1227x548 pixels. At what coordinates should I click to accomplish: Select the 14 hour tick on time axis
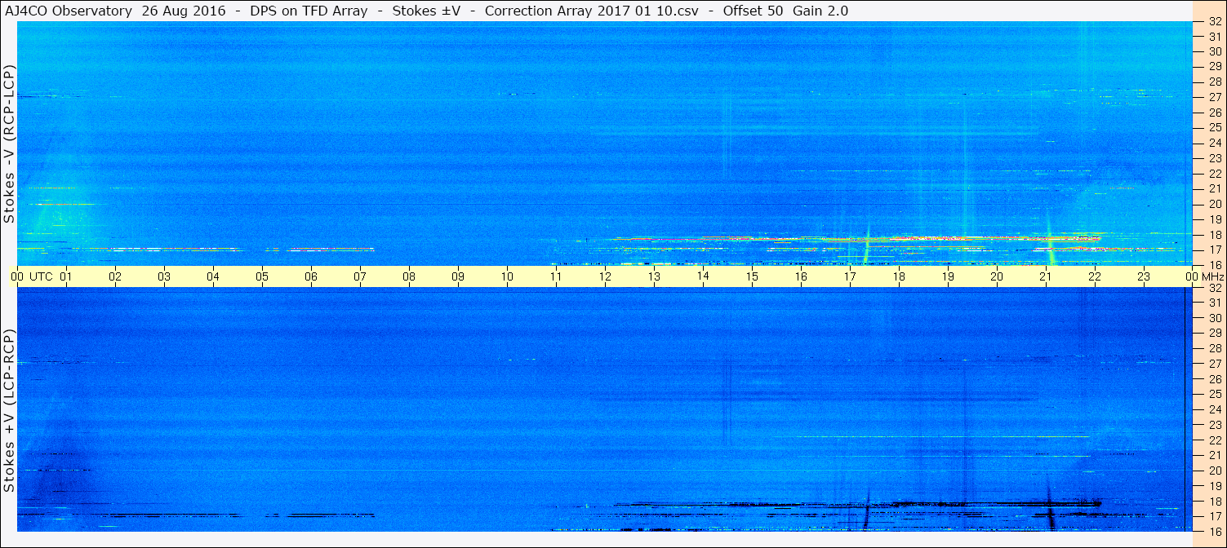click(703, 277)
